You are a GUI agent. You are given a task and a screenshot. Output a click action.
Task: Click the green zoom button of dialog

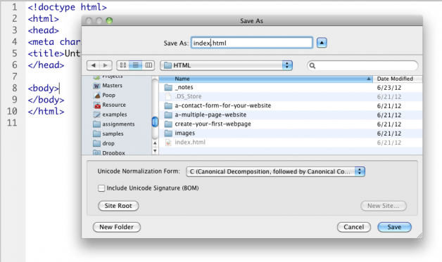[x=109, y=21]
